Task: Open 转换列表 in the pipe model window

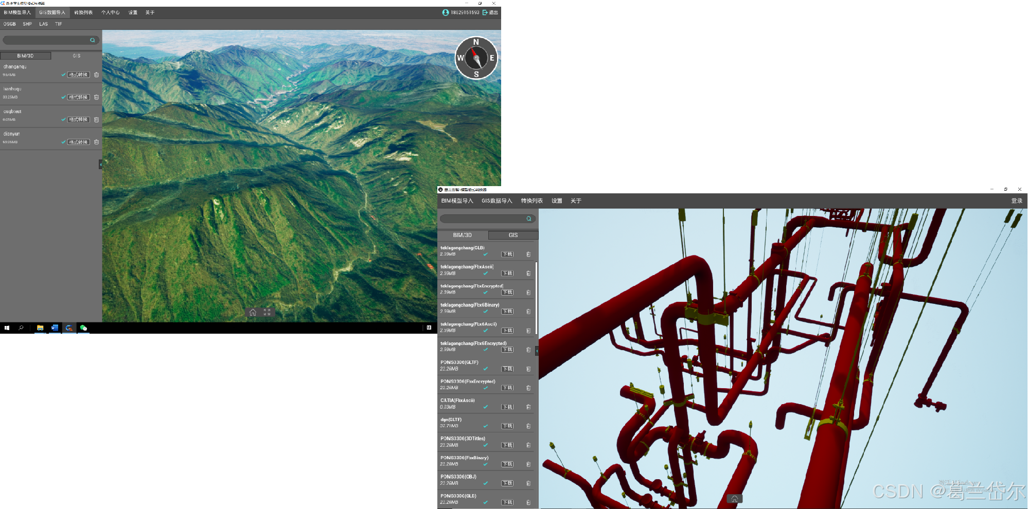Action: (x=531, y=201)
